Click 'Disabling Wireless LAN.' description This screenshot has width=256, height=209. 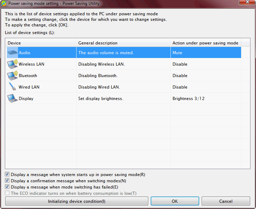101,64
